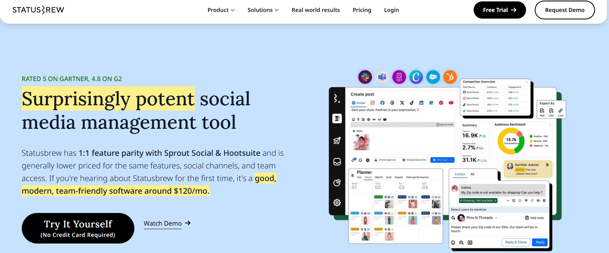The image size is (609, 253).
Task: Select the Global tab in Create post
Action: click(x=359, y=103)
